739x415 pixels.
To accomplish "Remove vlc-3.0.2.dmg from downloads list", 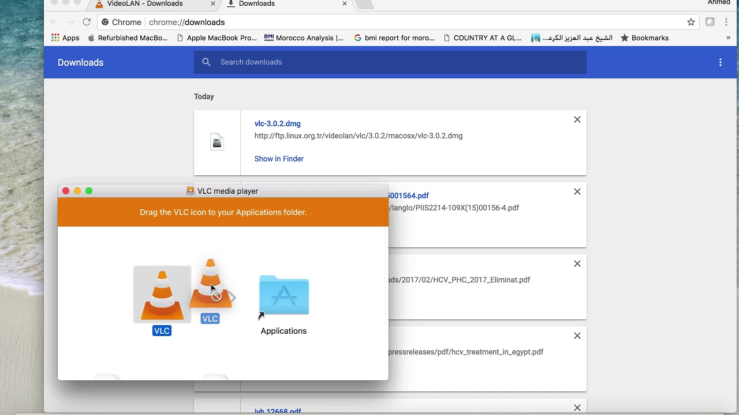I will pyautogui.click(x=577, y=119).
